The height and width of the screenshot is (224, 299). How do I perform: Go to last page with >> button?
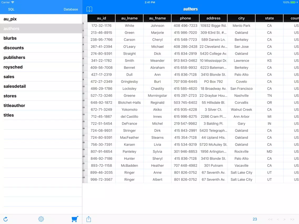[292, 219]
